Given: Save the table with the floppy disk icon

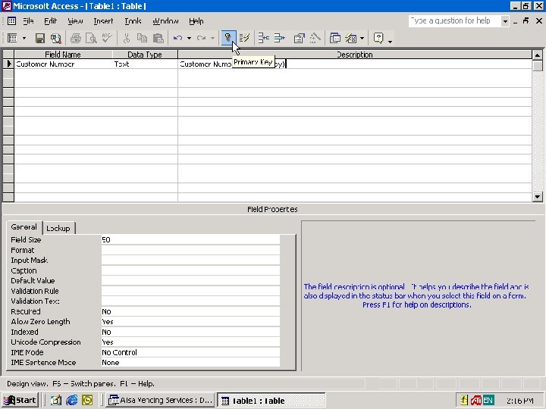Looking at the screenshot, I should pyautogui.click(x=40, y=38).
